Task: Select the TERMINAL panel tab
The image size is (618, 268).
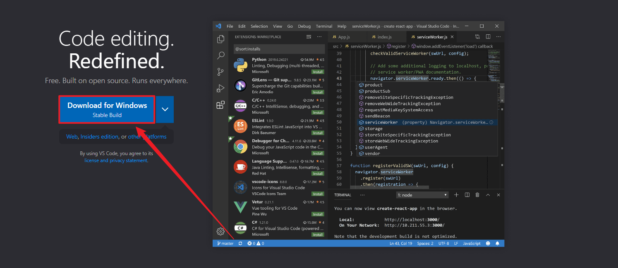Action: pos(343,195)
